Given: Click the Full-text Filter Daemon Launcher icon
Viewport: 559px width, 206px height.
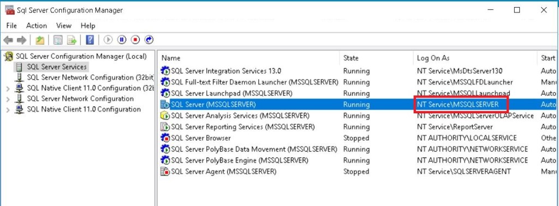Looking at the screenshot, I should pos(165,82).
